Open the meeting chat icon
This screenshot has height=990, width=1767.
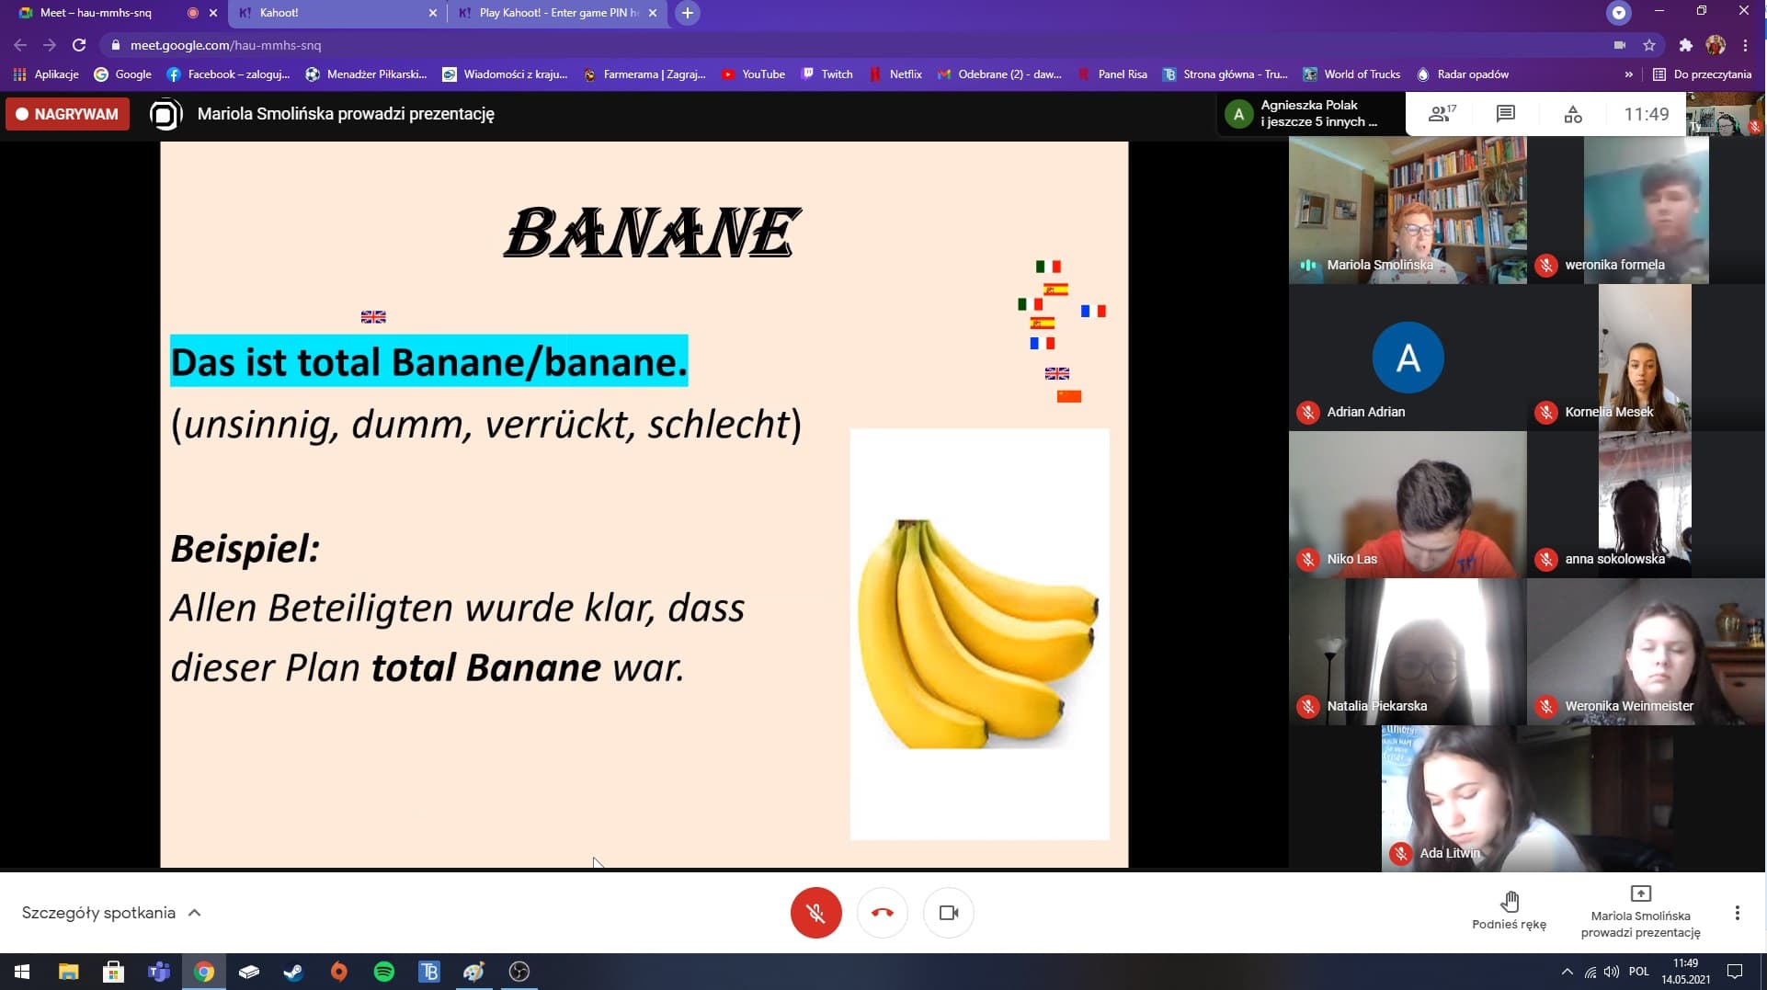(1505, 114)
